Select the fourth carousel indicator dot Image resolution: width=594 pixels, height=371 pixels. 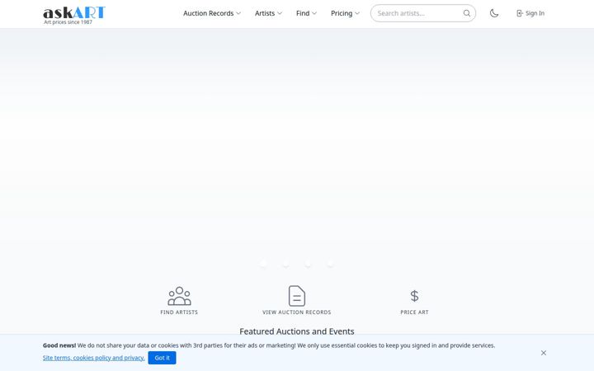(x=331, y=264)
